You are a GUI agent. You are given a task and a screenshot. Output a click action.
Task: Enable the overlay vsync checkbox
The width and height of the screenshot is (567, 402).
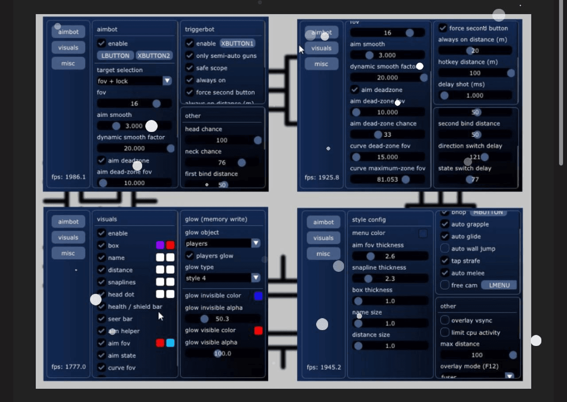click(445, 320)
